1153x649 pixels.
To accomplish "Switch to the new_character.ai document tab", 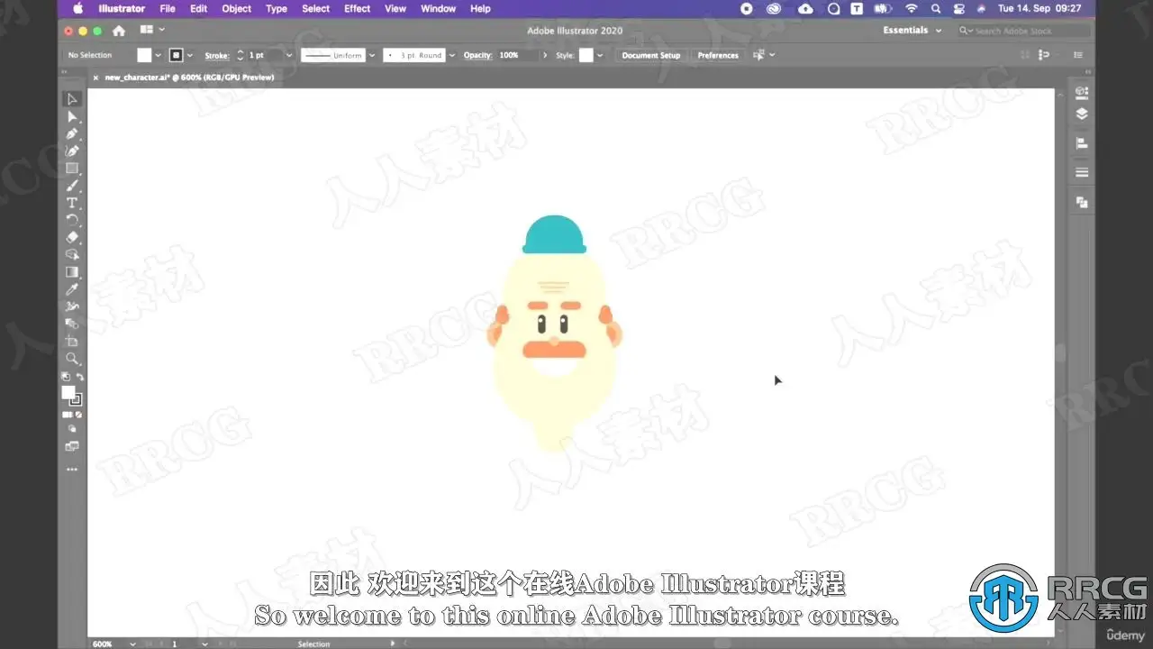I will (189, 78).
